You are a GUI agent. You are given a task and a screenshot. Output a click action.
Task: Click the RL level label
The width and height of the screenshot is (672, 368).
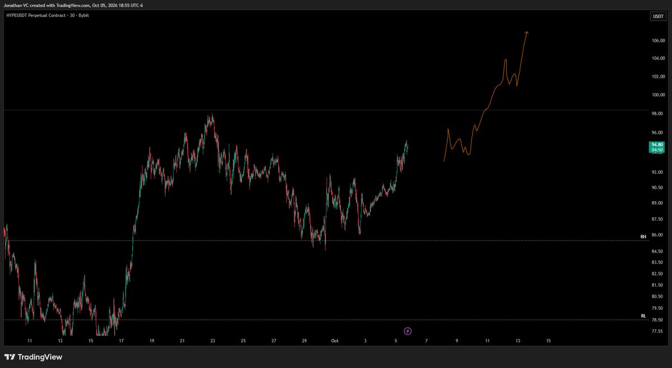tap(643, 316)
